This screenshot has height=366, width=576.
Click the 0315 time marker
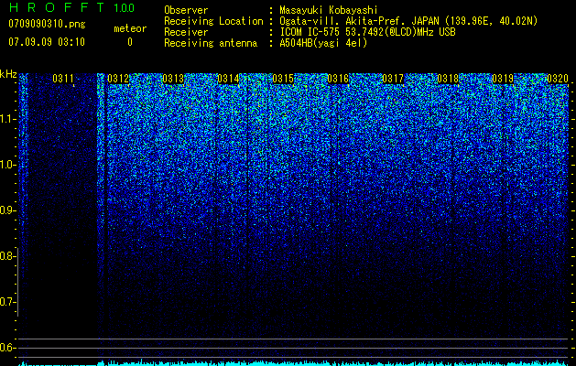(283, 78)
